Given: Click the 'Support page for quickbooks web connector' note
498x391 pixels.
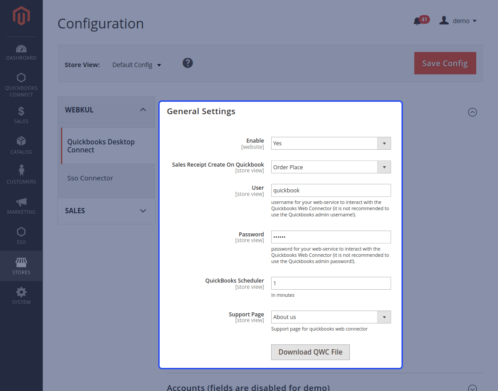Looking at the screenshot, I should pos(319,329).
